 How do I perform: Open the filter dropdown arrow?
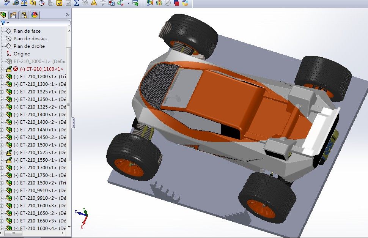[x=8, y=23]
